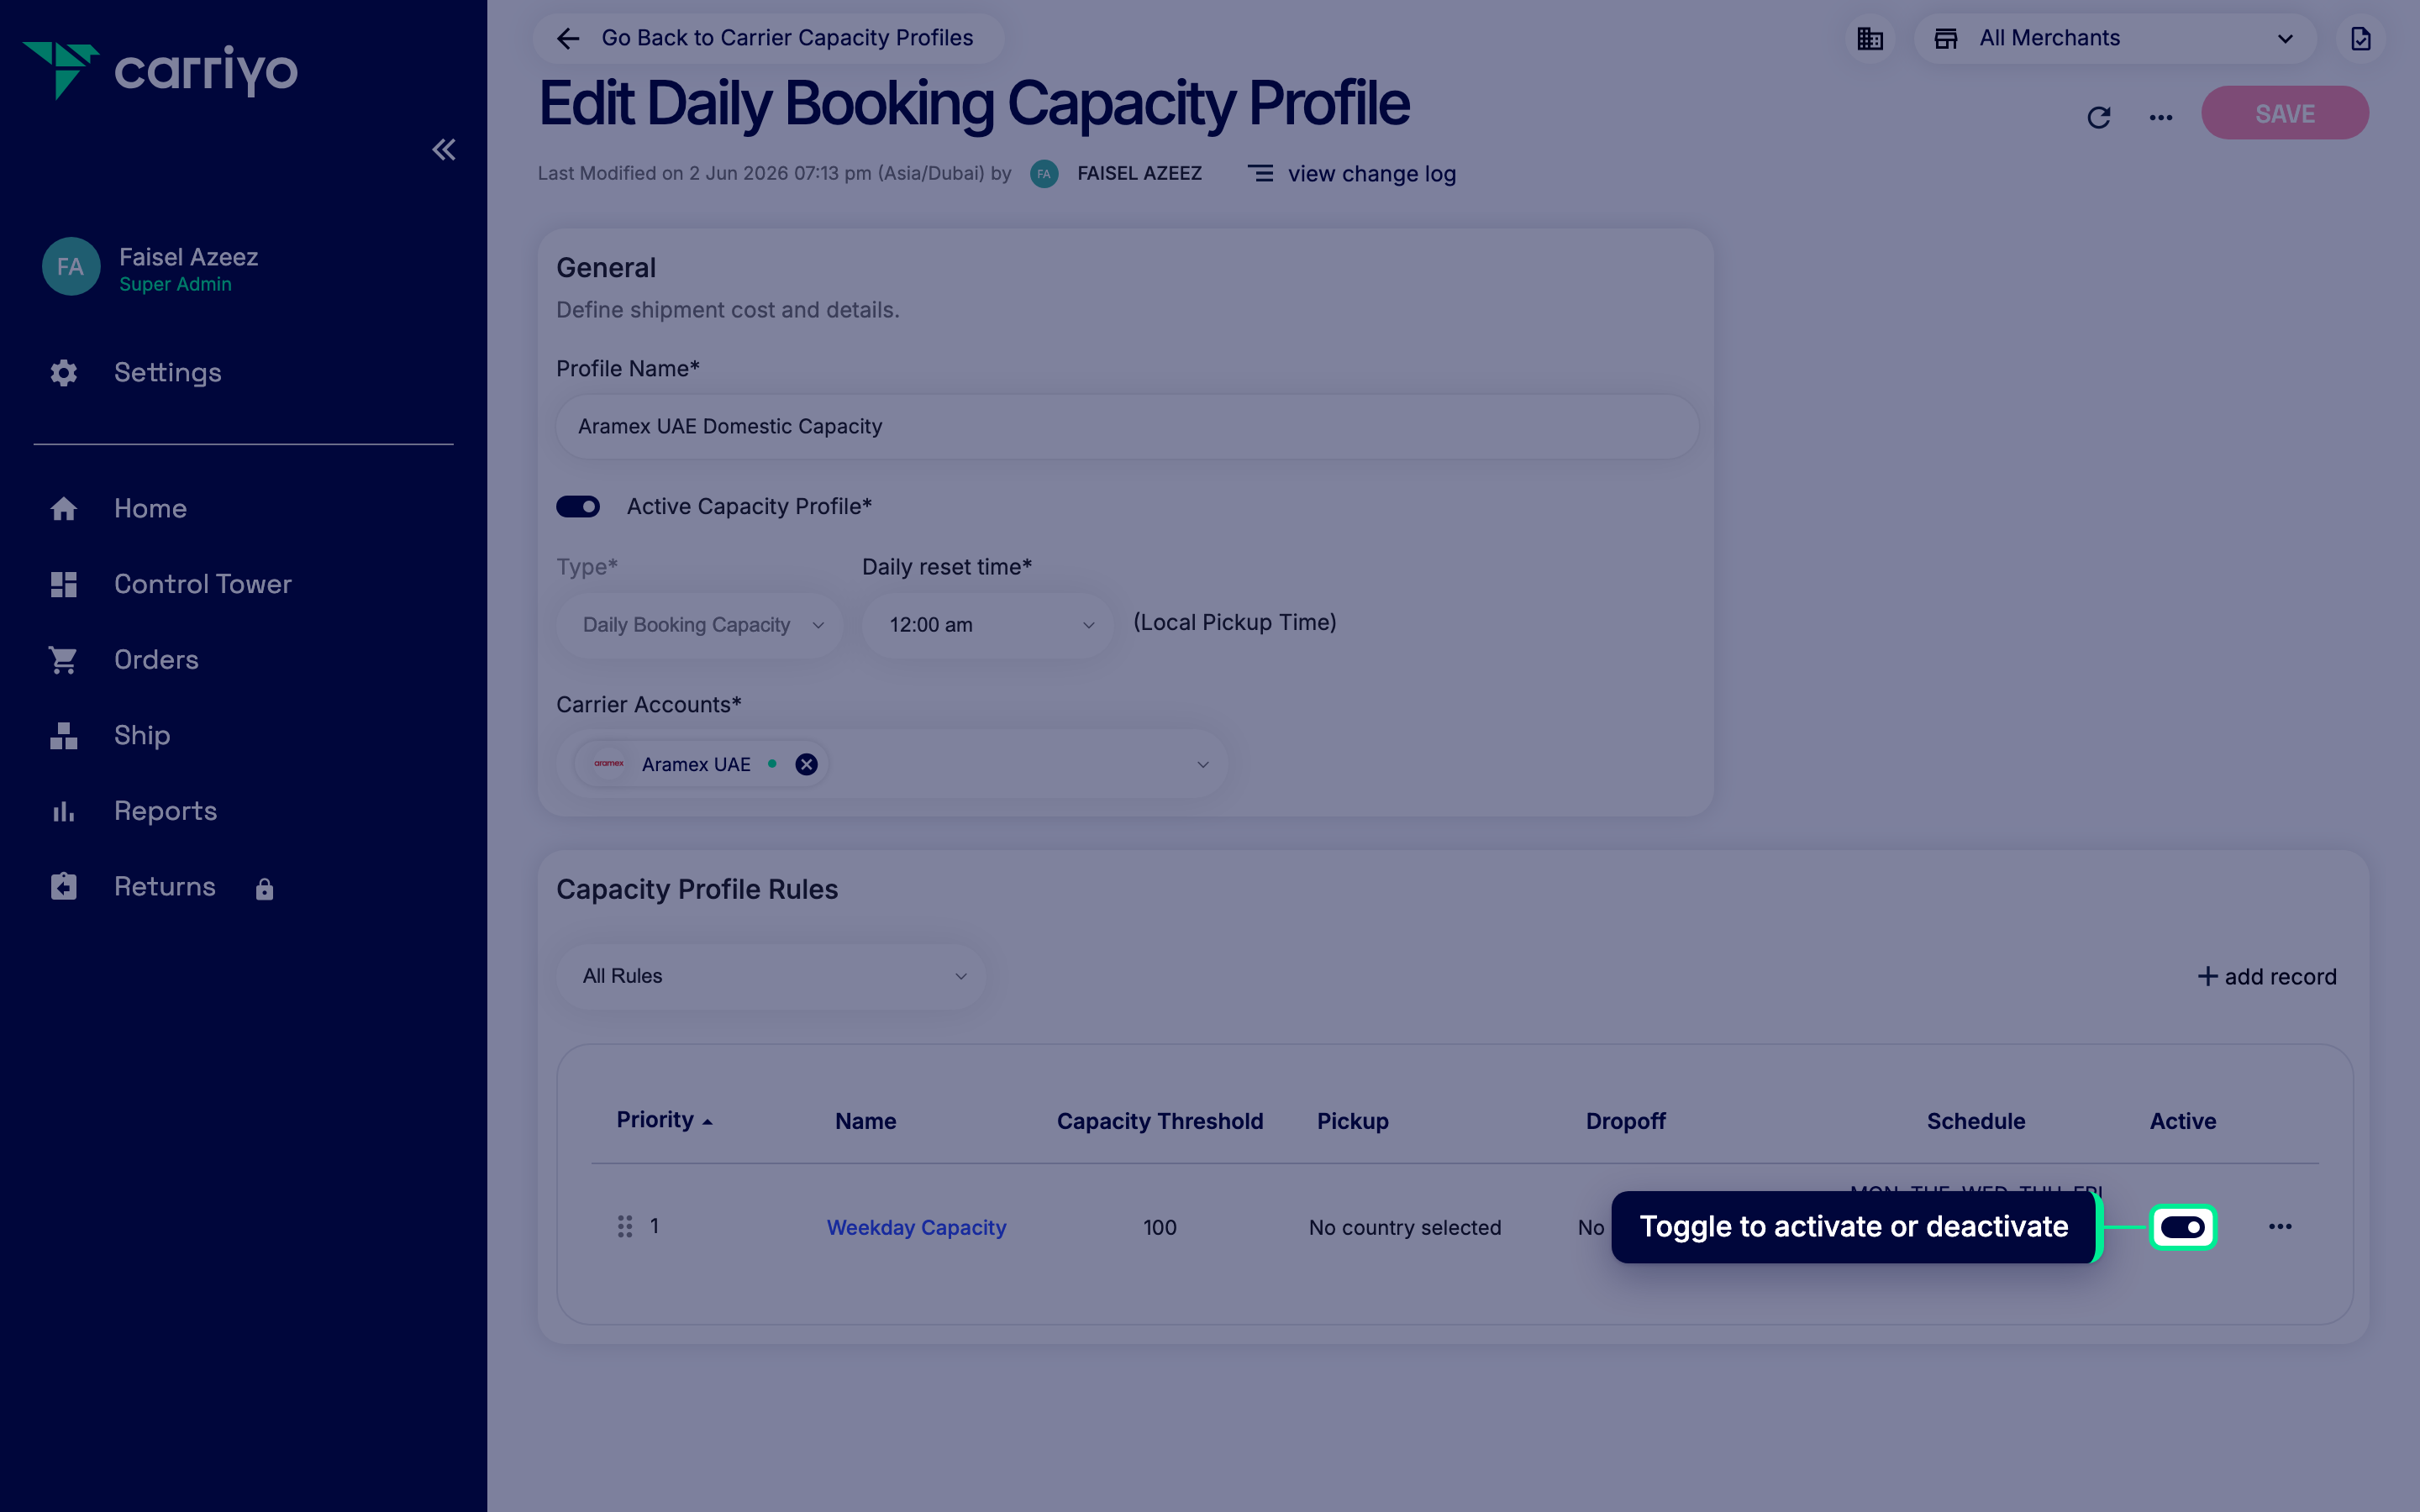Remove the Aramex UAE carrier account
The height and width of the screenshot is (1512, 2420).
(806, 764)
